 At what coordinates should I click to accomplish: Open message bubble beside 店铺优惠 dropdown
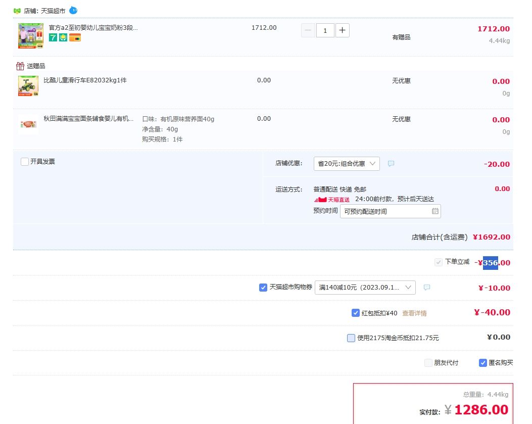pyautogui.click(x=391, y=164)
